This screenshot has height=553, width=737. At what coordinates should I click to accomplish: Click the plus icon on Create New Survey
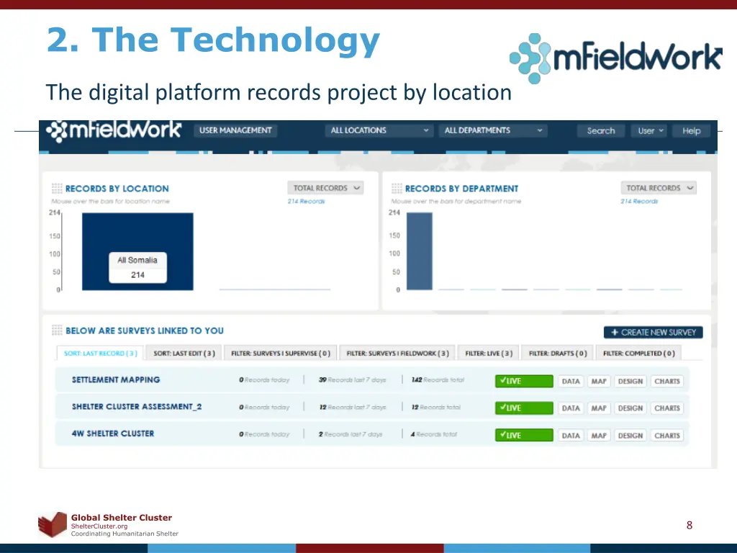click(x=615, y=333)
